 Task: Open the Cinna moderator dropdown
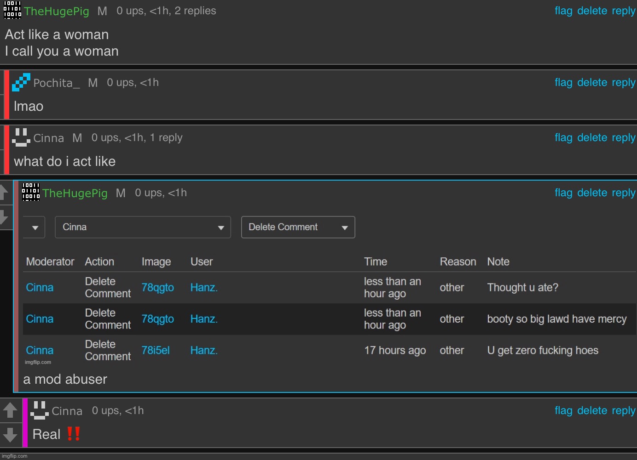click(x=143, y=227)
